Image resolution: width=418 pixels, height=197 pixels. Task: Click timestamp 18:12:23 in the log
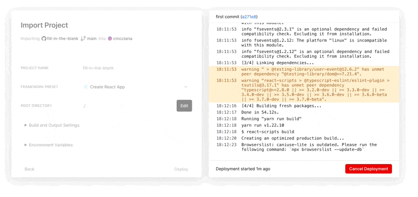coord(226,145)
